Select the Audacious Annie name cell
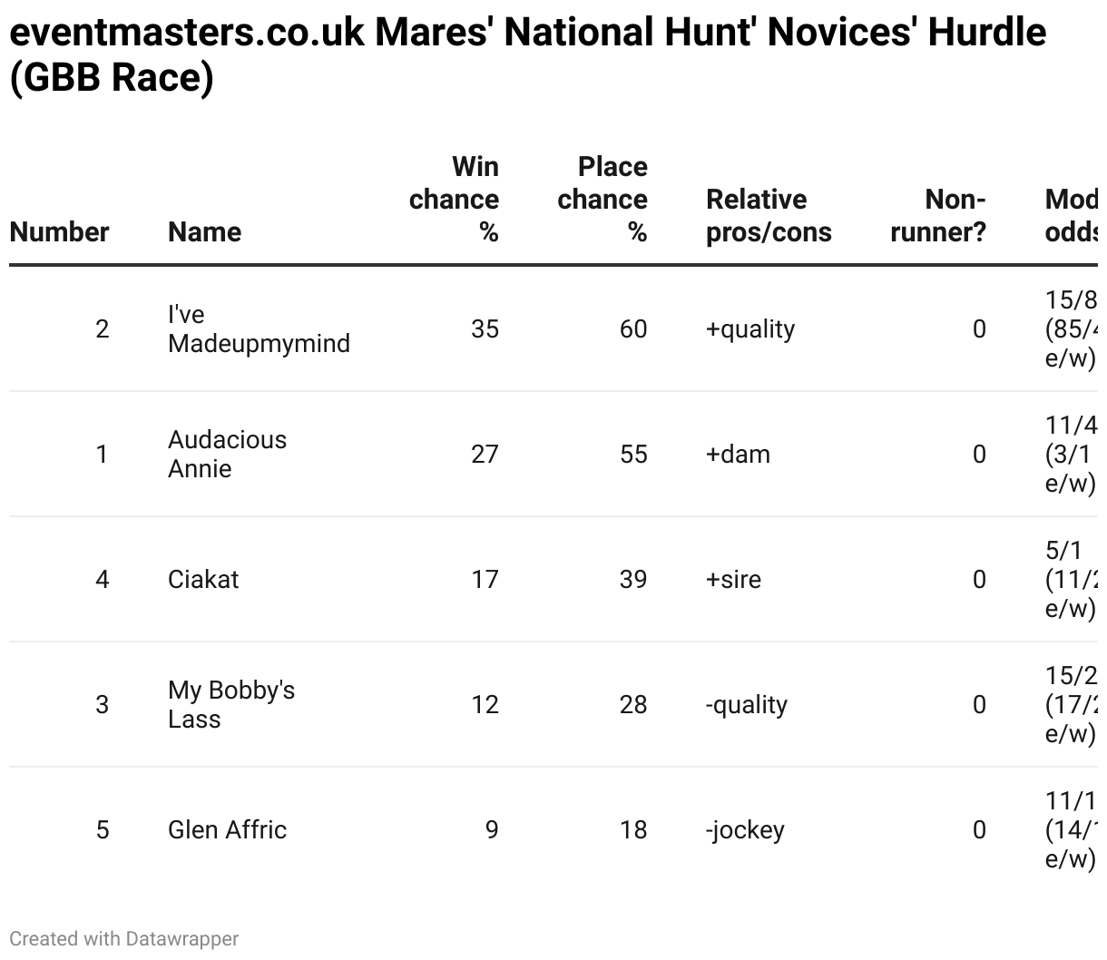This screenshot has width=1107, height=960. (227, 454)
